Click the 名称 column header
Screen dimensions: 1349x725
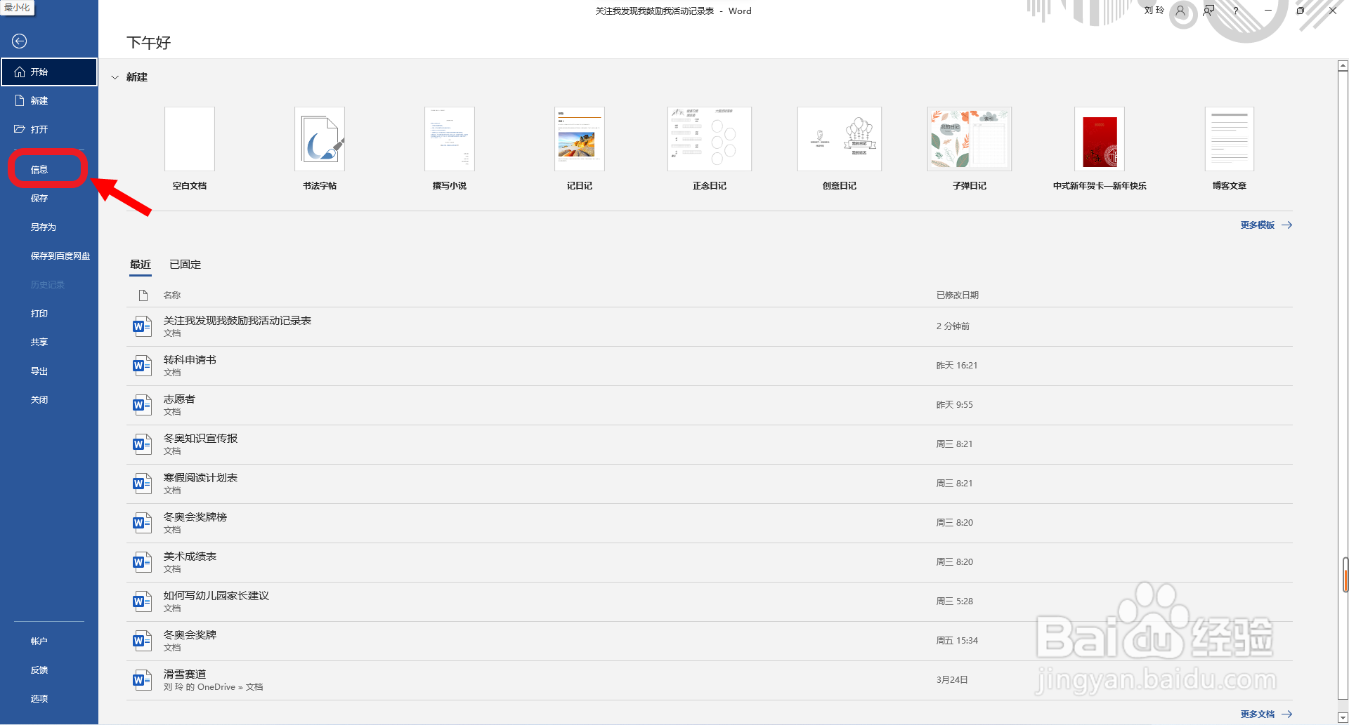tap(172, 295)
